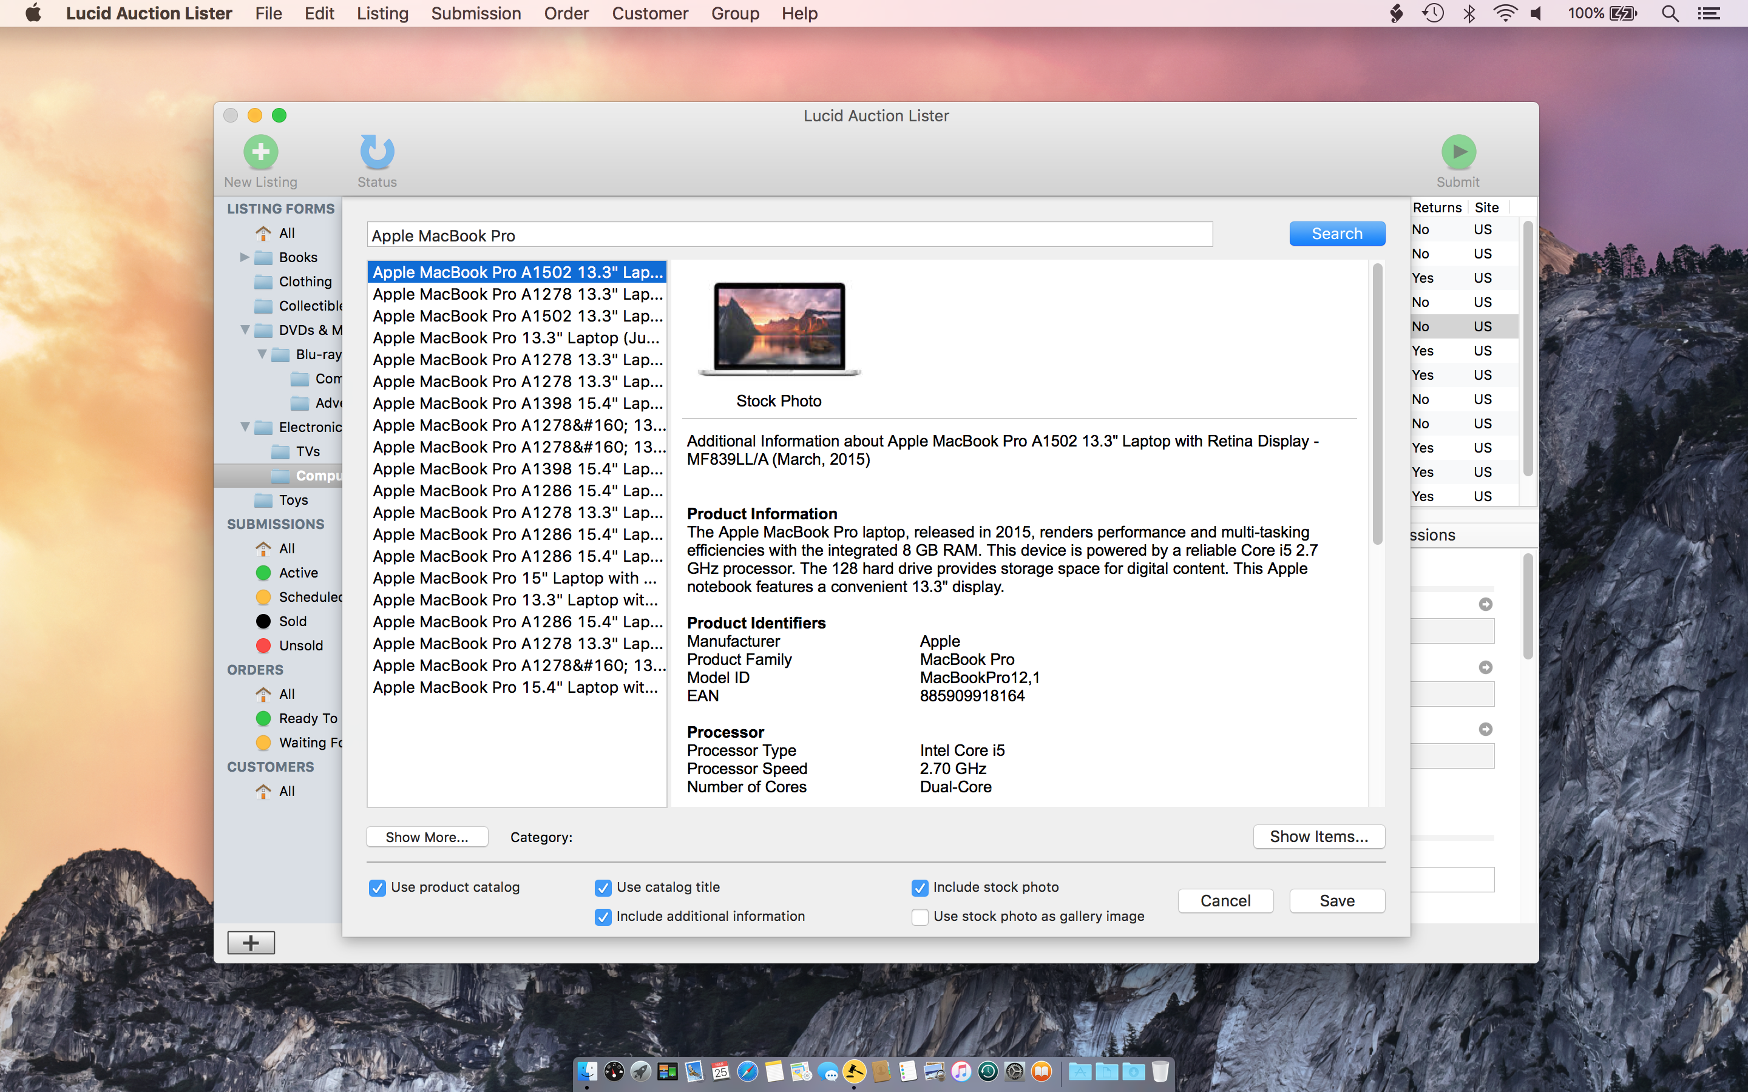Open the Submission menu
1748x1092 pixels.
[x=476, y=14]
